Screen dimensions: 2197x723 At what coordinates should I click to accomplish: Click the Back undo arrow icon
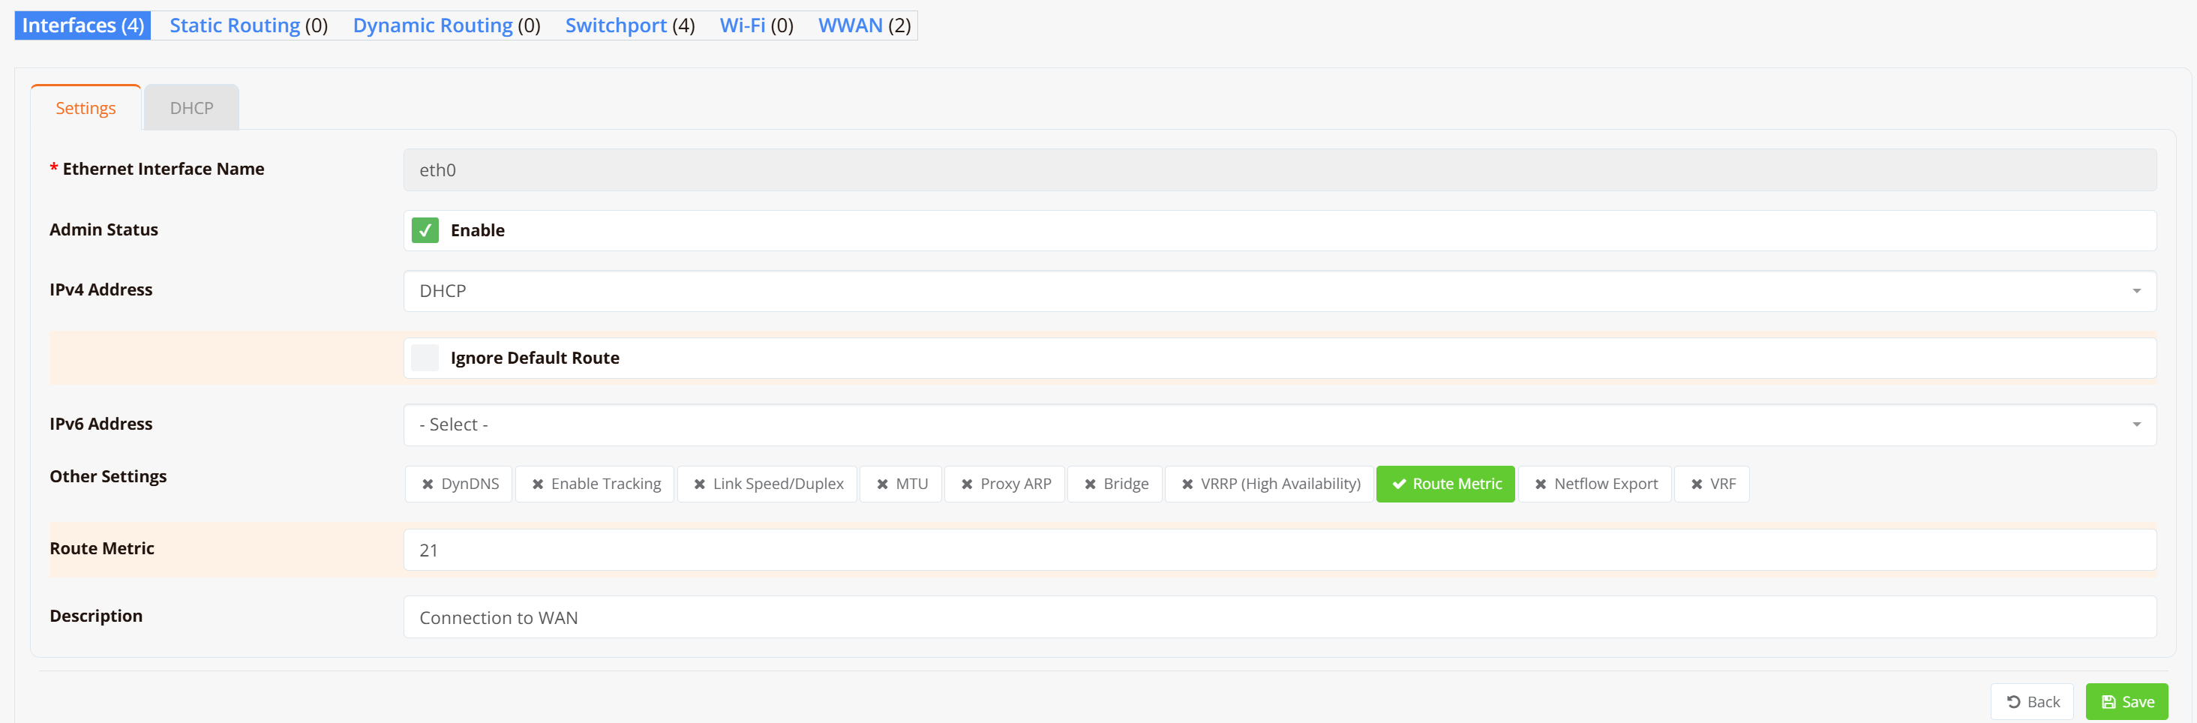pyautogui.click(x=2012, y=702)
